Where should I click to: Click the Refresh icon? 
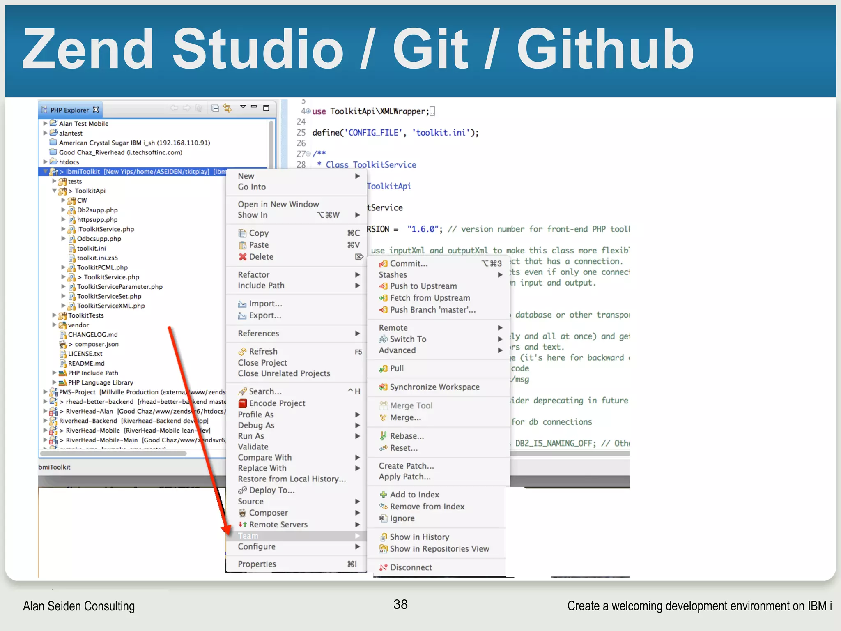[x=242, y=352]
